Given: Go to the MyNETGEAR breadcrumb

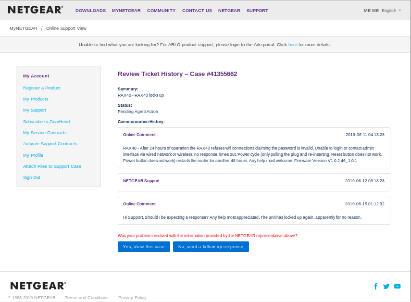Looking at the screenshot, I should [x=24, y=28].
